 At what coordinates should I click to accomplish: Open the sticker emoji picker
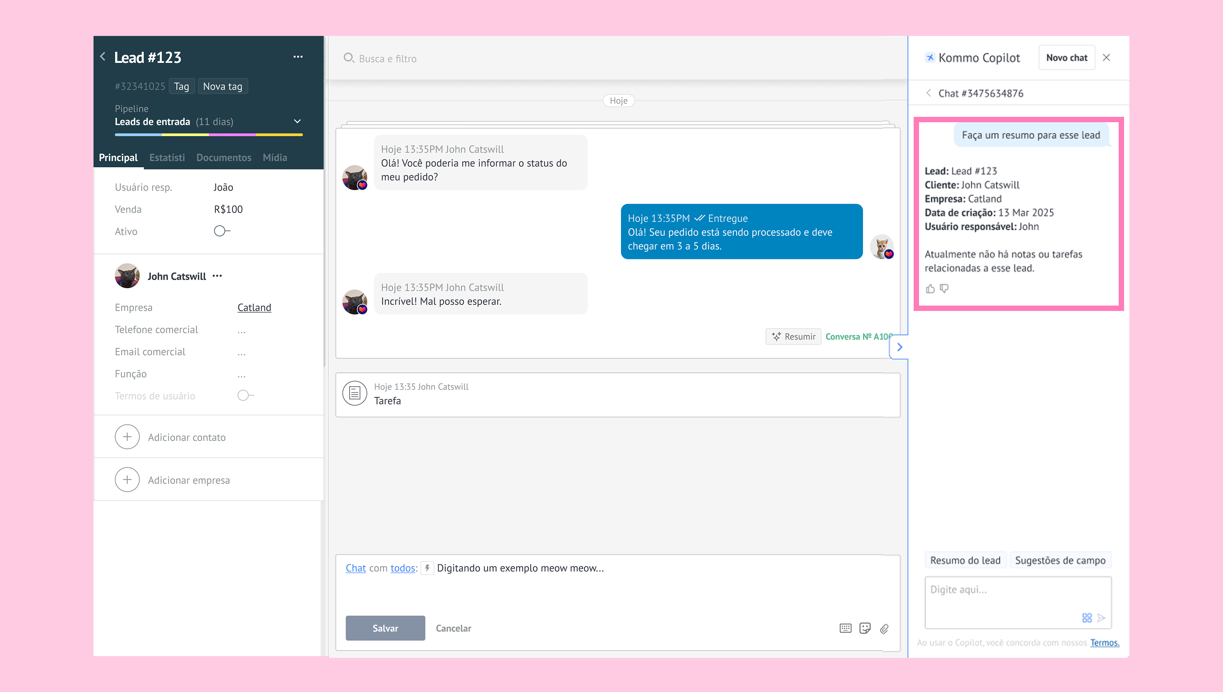point(865,628)
